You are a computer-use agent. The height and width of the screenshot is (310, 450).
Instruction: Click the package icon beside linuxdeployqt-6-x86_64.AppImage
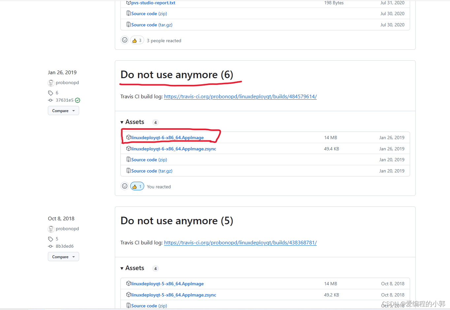tap(128, 138)
